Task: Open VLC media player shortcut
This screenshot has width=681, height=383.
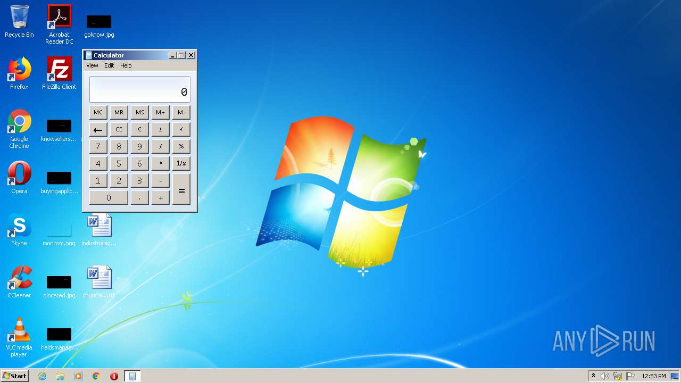Action: [x=19, y=338]
